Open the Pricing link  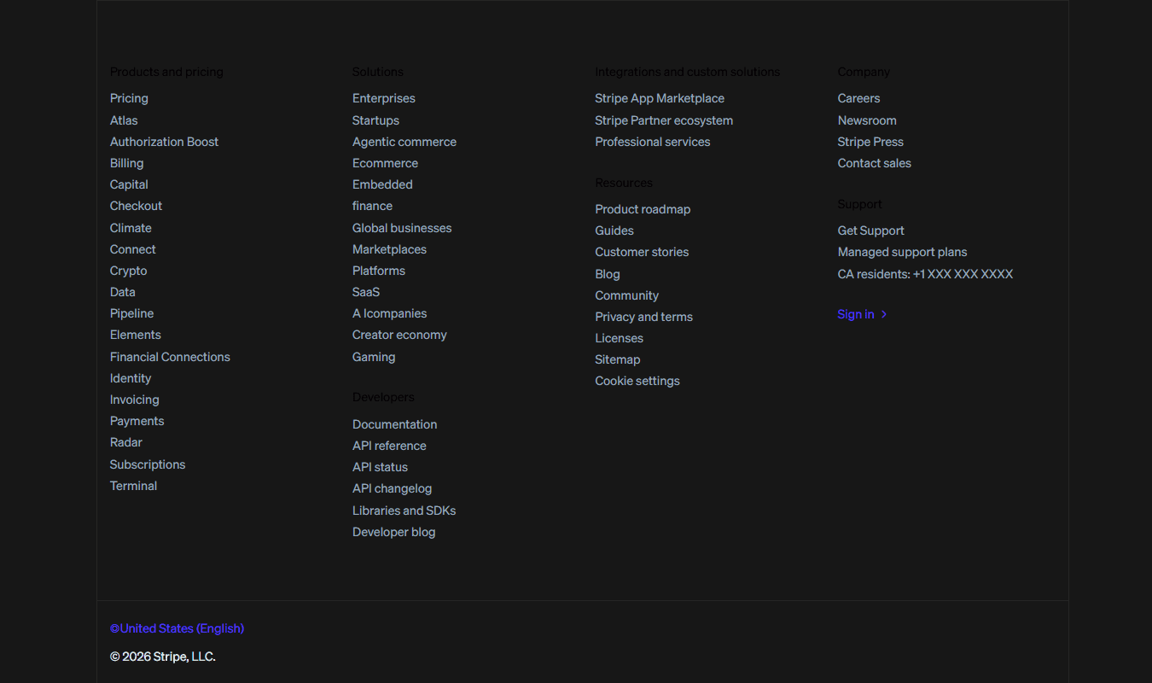click(129, 98)
